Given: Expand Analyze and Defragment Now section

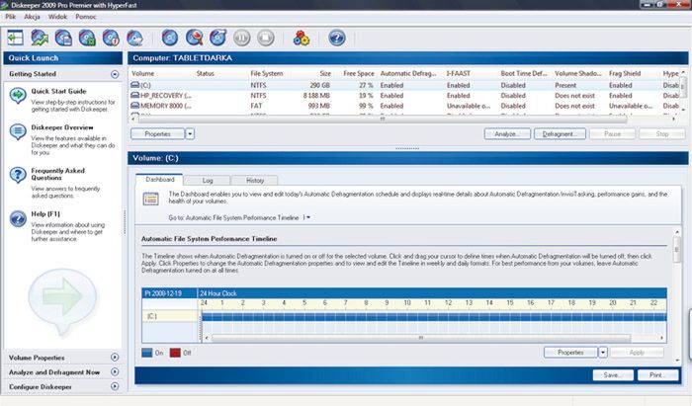Looking at the screenshot, I should (x=115, y=372).
